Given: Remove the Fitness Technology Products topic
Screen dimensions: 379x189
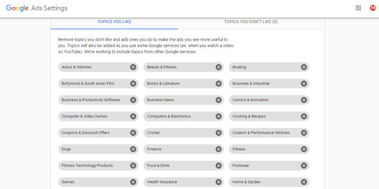Looking at the screenshot, I should 133,166.
